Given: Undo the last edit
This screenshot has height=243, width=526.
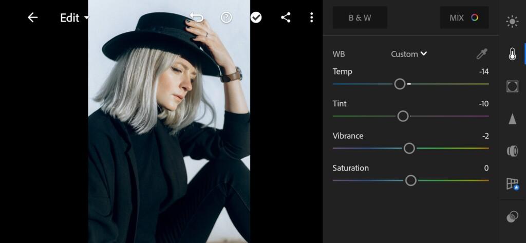Looking at the screenshot, I should tap(196, 17).
